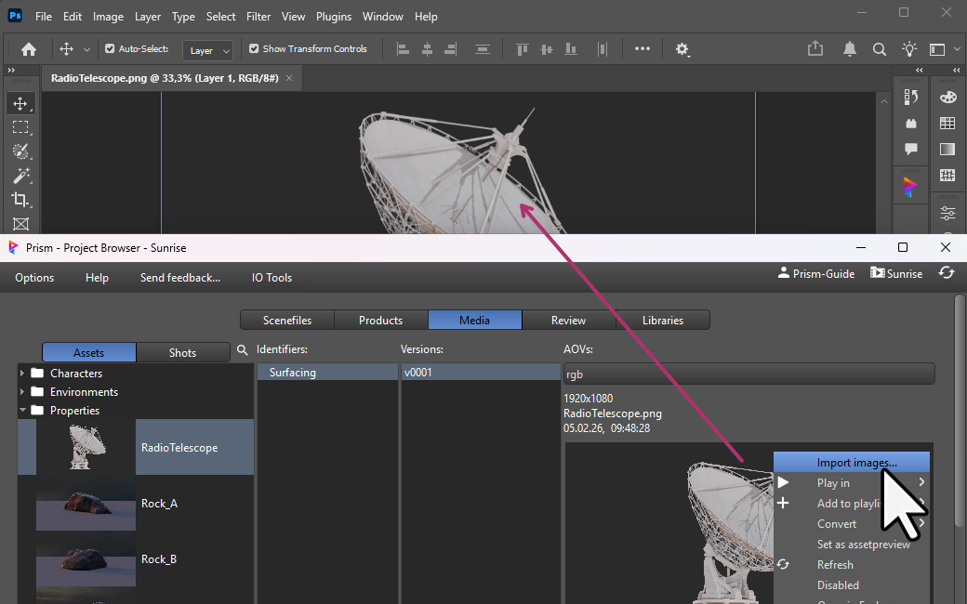The width and height of the screenshot is (967, 604).
Task: Click the Prism refresh icon top right
Action: pyautogui.click(x=947, y=273)
